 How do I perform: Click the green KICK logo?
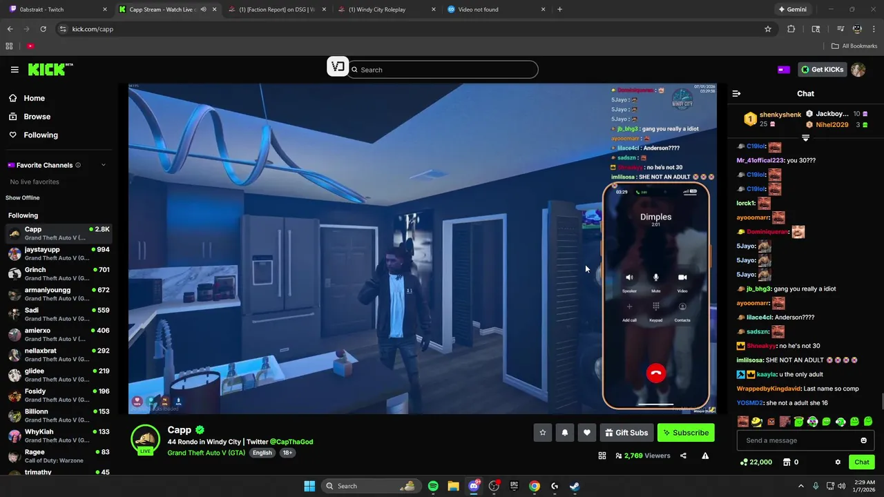(x=50, y=70)
